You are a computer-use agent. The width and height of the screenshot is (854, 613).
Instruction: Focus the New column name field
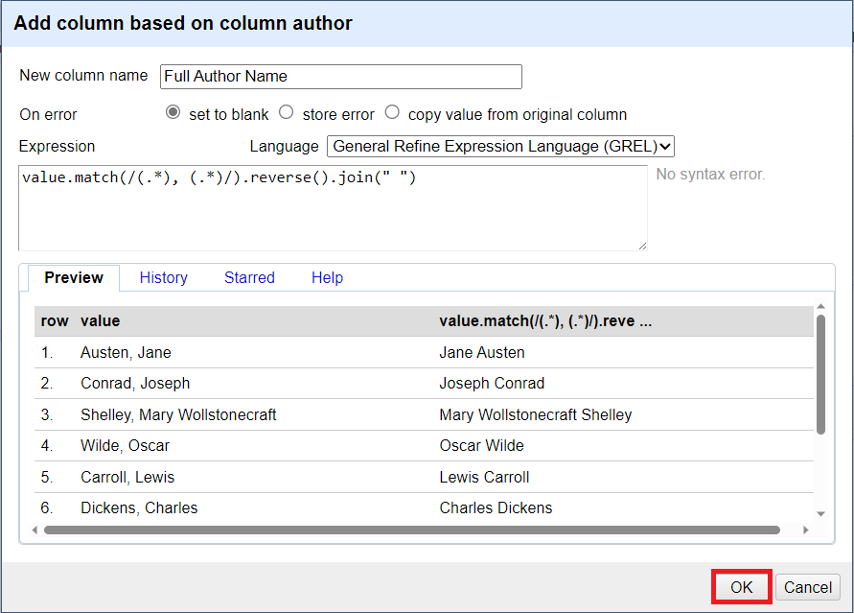point(340,77)
